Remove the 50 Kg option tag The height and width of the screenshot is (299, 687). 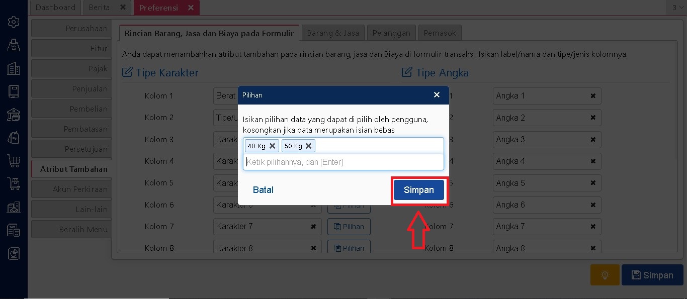tap(309, 146)
